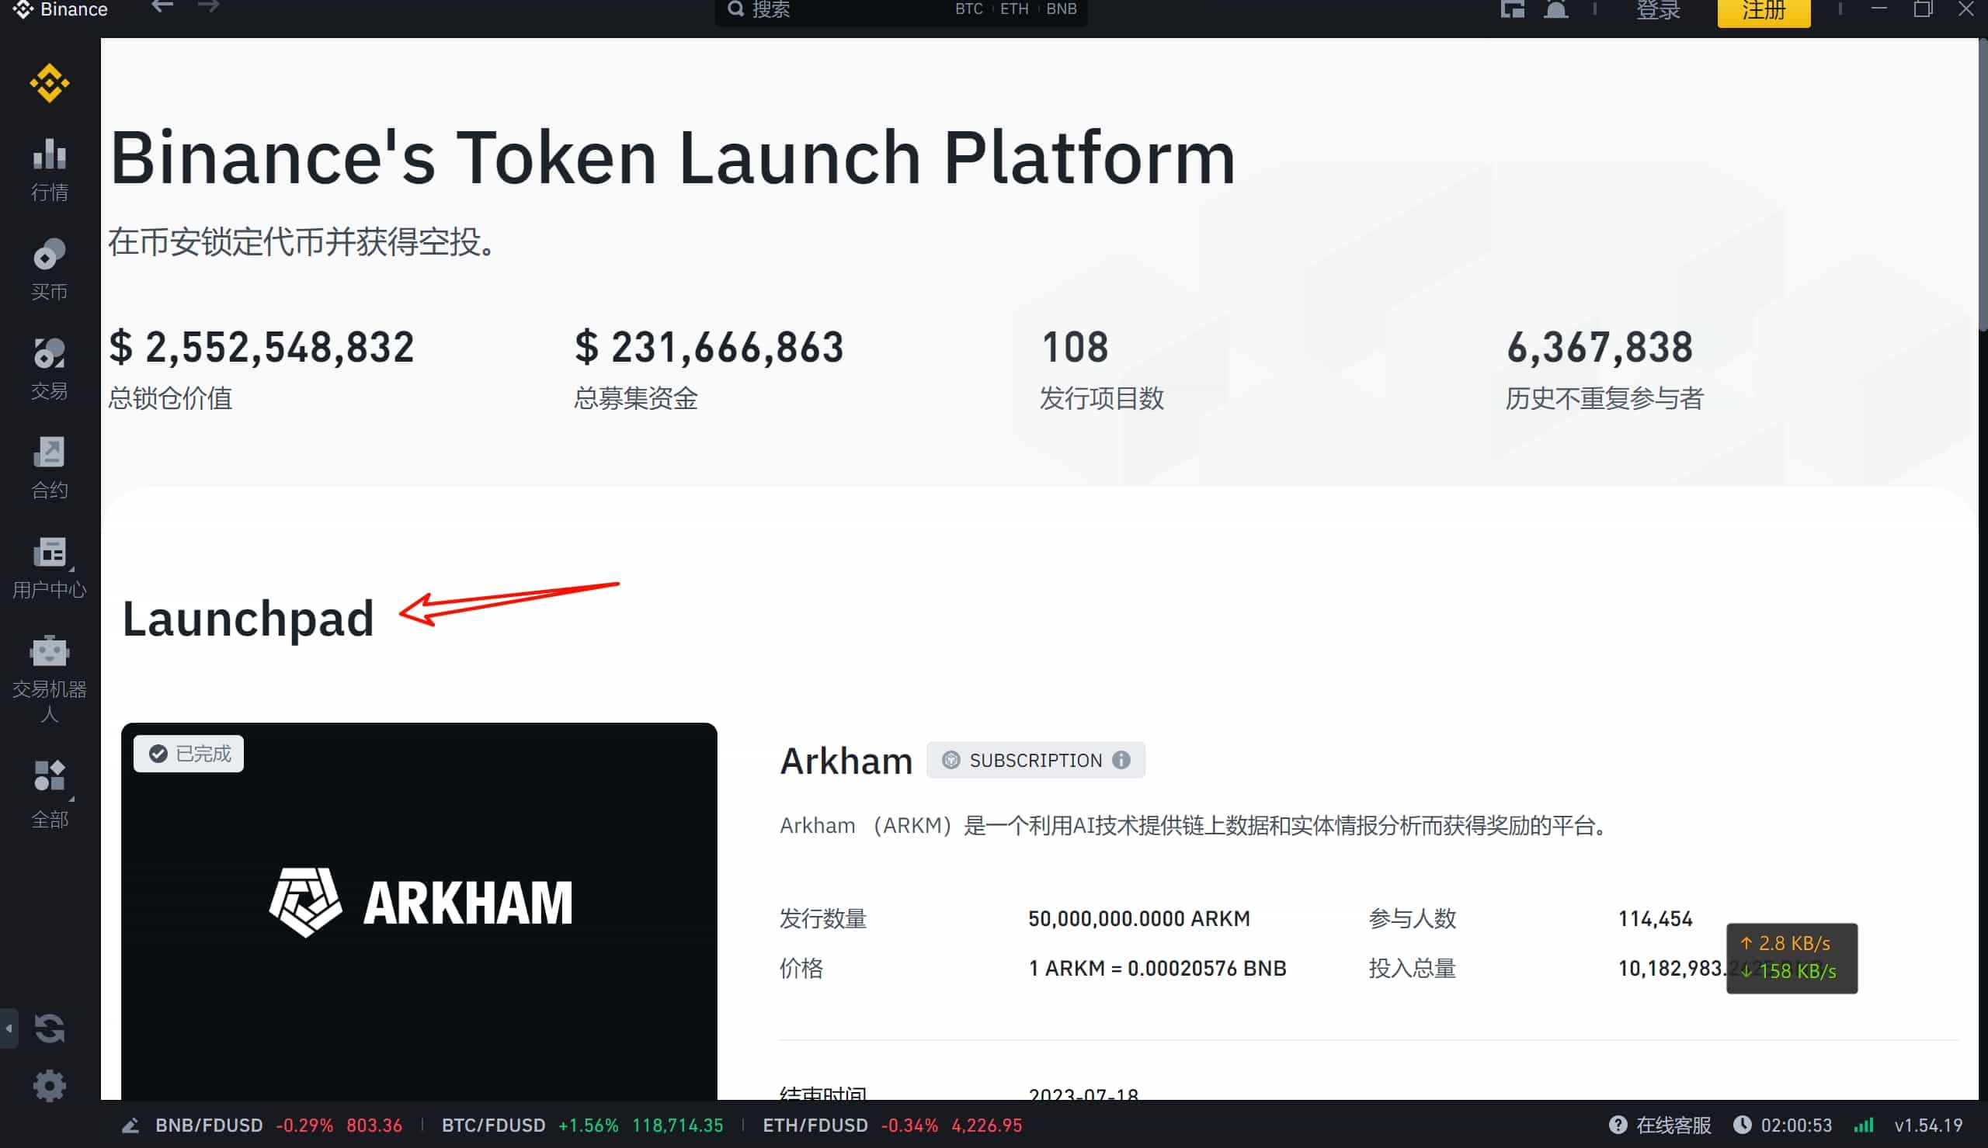Click the yellow 注册 (Register) button
The image size is (1988, 1148).
point(1763,11)
